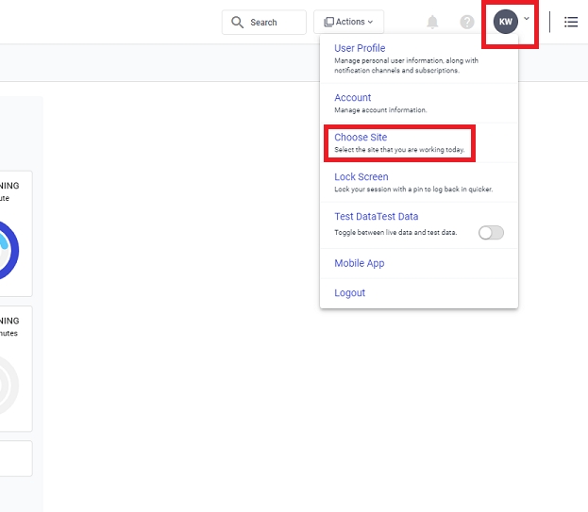The height and width of the screenshot is (512, 588).
Task: Click the magnifying glass search icon
Action: pos(238,22)
